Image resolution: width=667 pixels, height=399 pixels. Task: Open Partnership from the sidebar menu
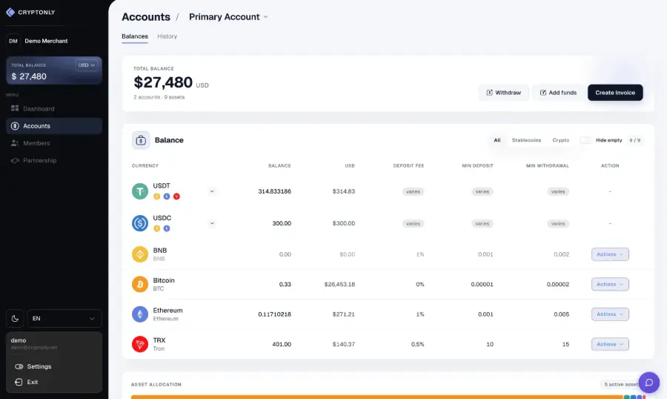(x=54, y=160)
